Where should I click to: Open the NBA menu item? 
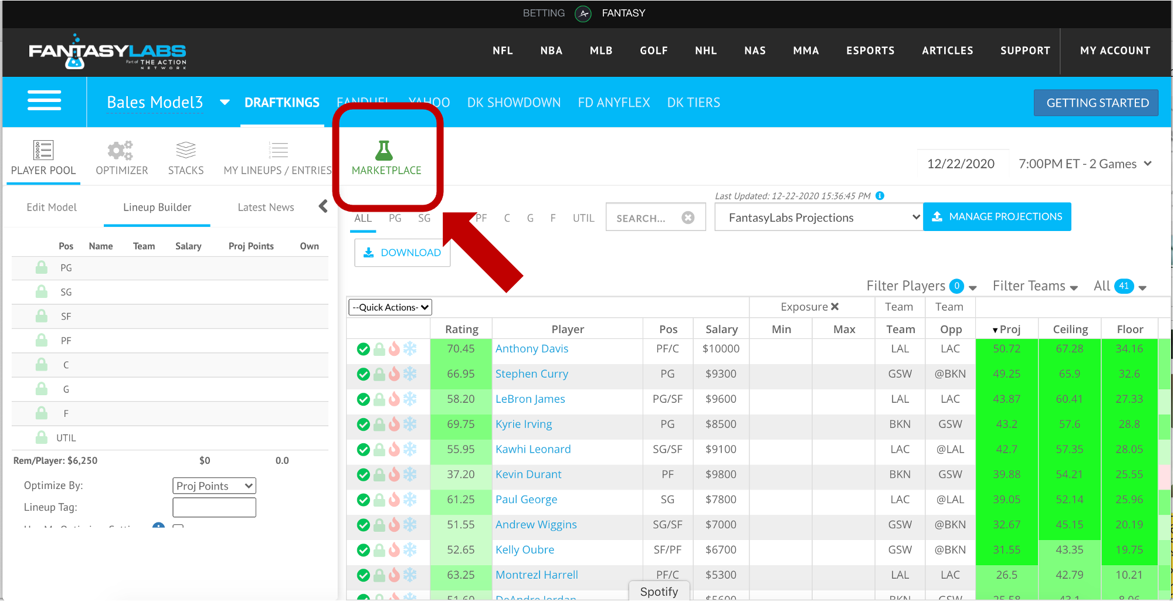click(551, 51)
